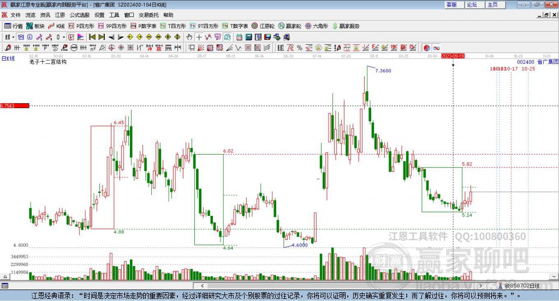Open the 资讯 menu
This screenshot has height=301, width=559.
(x=45, y=15)
